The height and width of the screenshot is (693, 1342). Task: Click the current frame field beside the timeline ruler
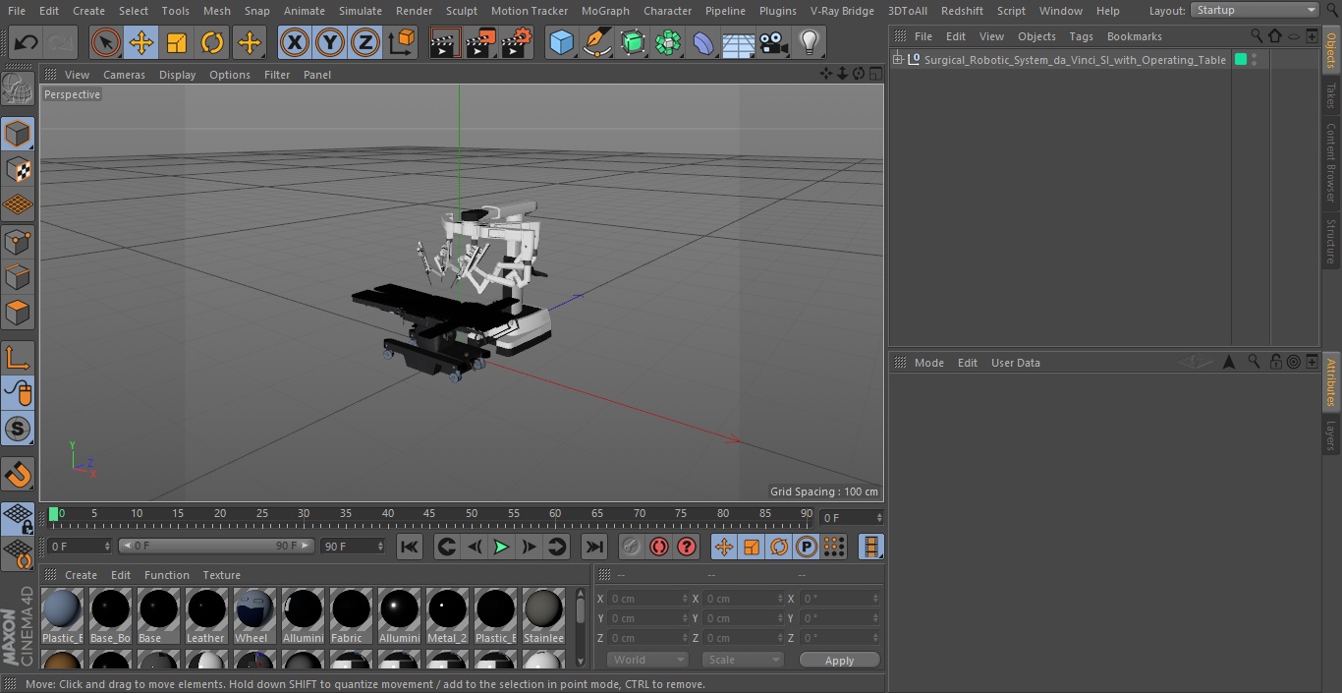click(x=851, y=517)
